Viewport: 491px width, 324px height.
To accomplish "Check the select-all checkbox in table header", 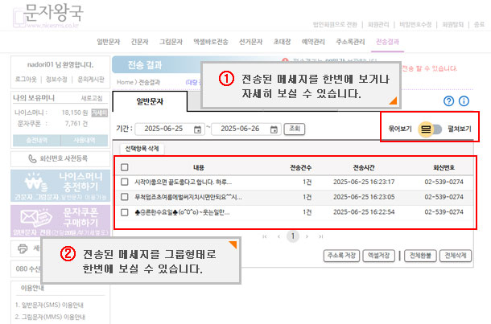I will (124, 167).
